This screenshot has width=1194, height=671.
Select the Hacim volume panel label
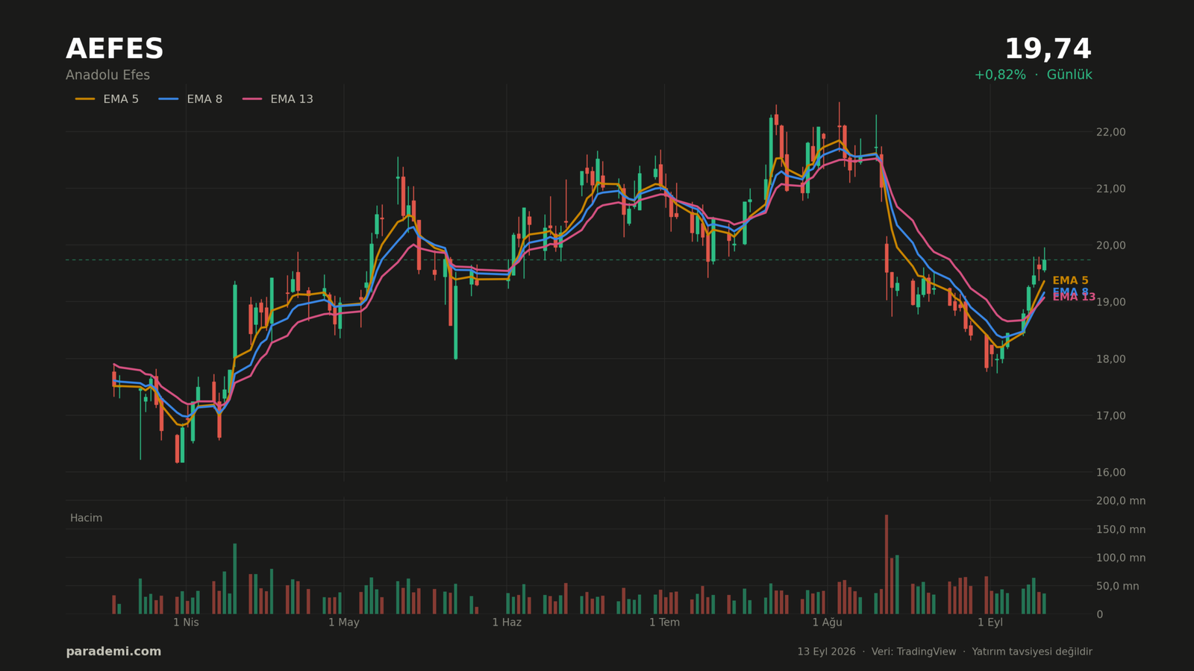[87, 518]
